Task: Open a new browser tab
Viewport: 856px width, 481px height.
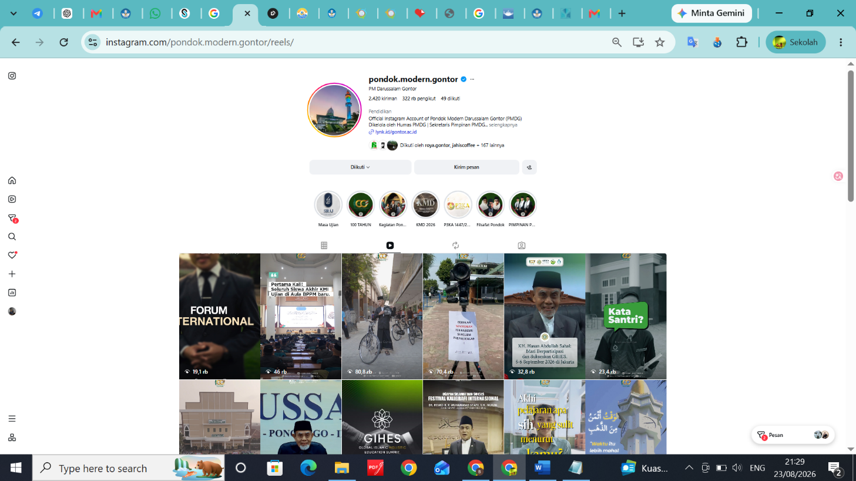Action: tap(622, 13)
